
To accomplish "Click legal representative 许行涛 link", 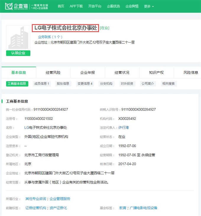I will point(124,128).
